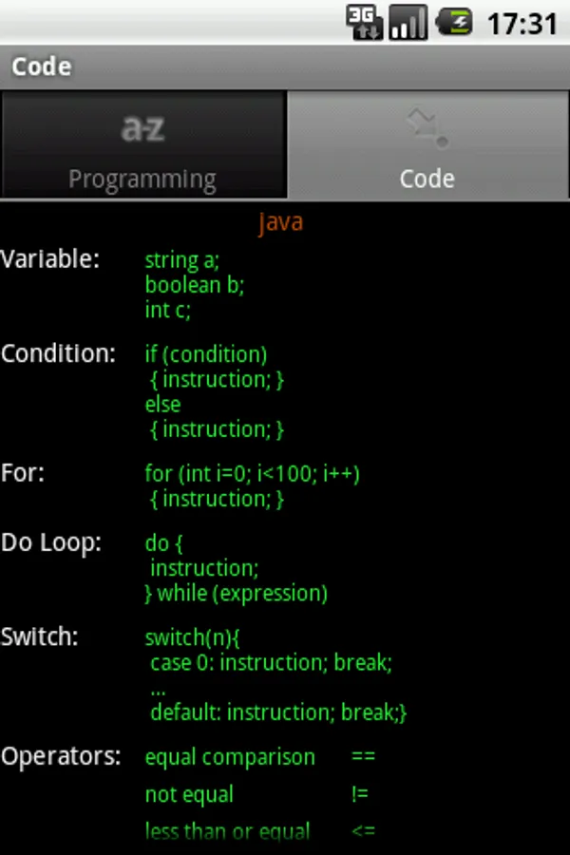Tap the Code title bar
The width and height of the screenshot is (570, 855).
285,67
